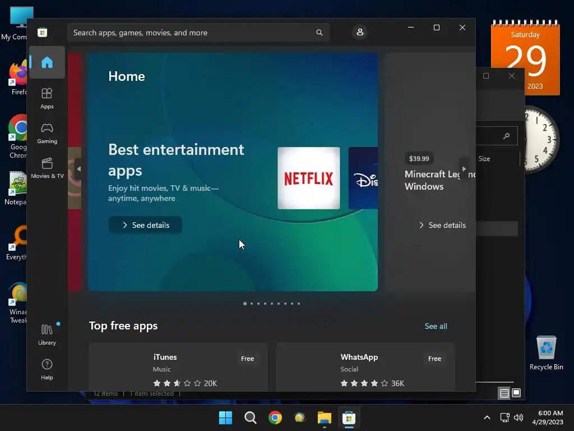Open the Netflix app tile
This screenshot has height=431, width=574.
click(309, 178)
